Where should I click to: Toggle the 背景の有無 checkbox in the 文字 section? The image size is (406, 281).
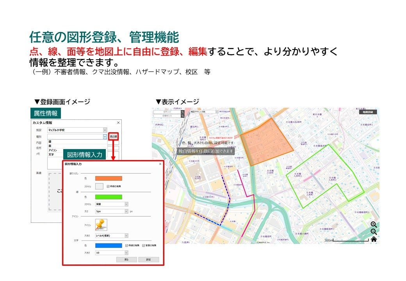143,245
